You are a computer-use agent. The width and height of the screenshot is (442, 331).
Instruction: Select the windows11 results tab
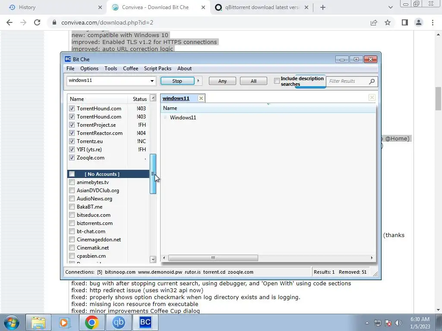176,98
